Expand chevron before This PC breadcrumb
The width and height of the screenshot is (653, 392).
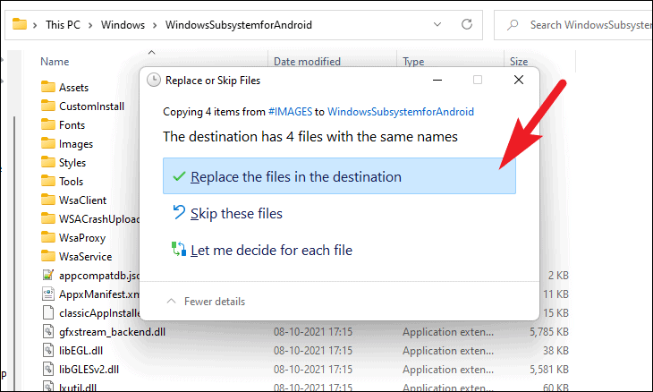tap(35, 25)
